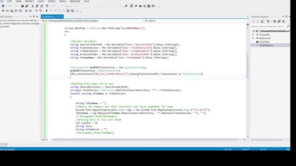Screen dimensions: 296x166
Task: Open the SSIS Toolbox window options dropdown
Action: [31, 17]
